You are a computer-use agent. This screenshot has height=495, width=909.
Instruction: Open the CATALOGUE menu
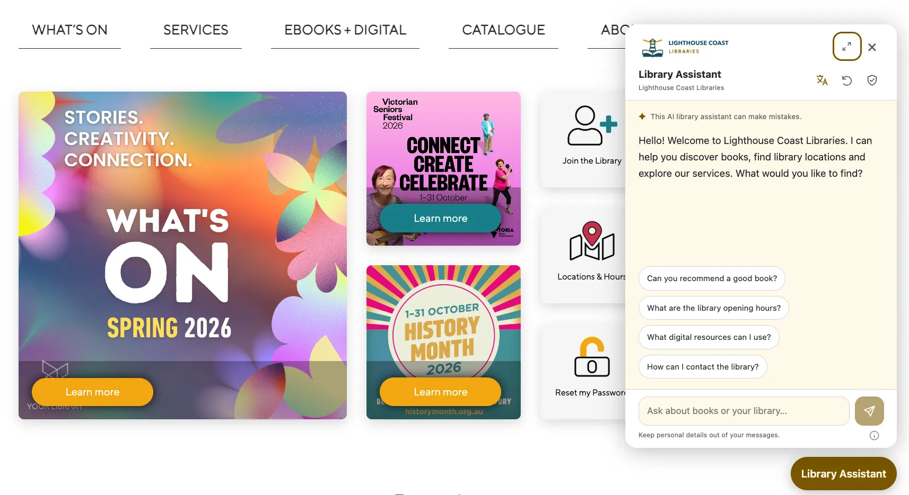(x=503, y=30)
